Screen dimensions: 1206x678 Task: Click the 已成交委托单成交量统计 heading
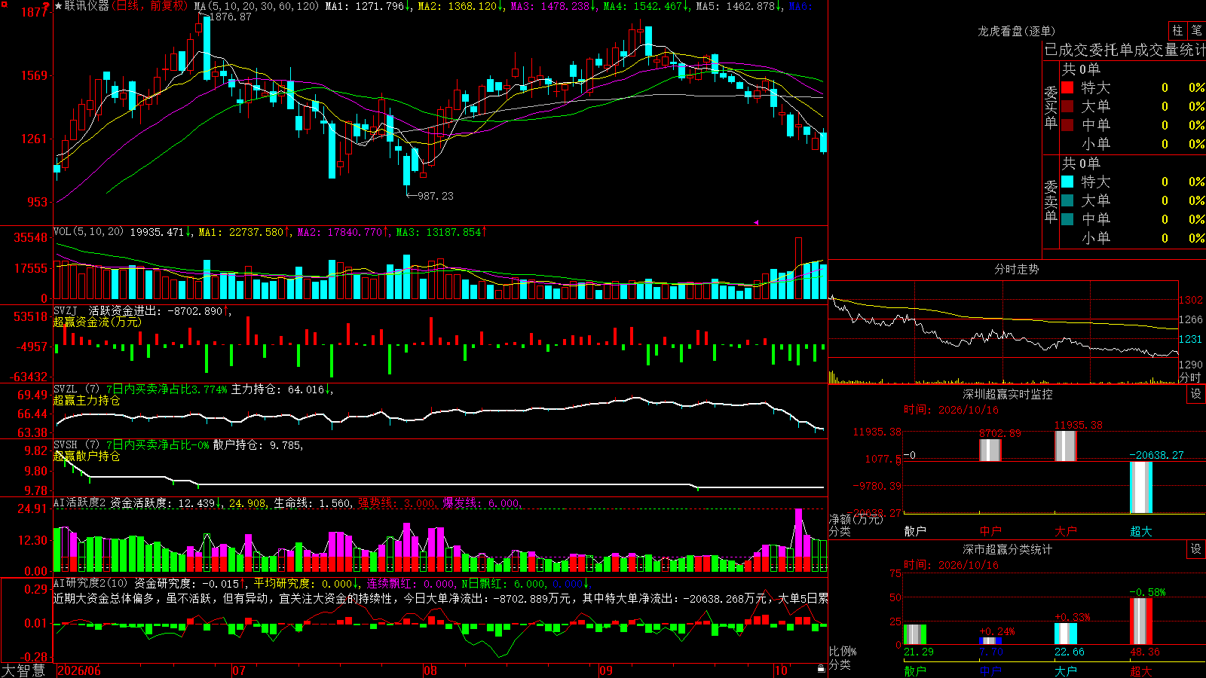(x=1125, y=50)
